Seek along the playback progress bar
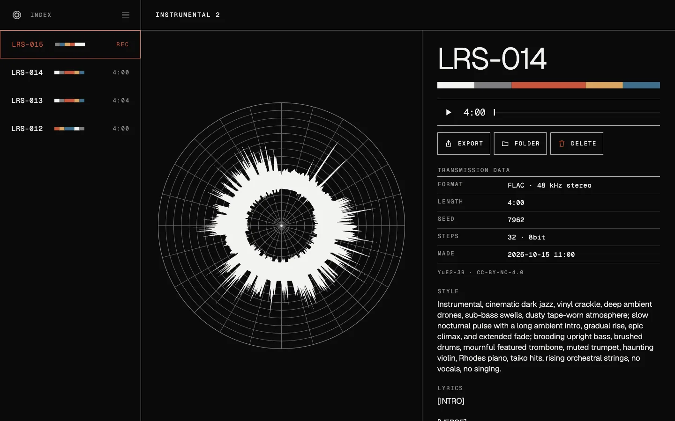The height and width of the screenshot is (421, 675). (577, 112)
